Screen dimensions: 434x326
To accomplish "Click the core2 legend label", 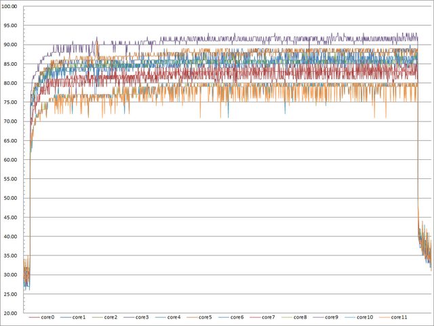I will tap(111, 318).
